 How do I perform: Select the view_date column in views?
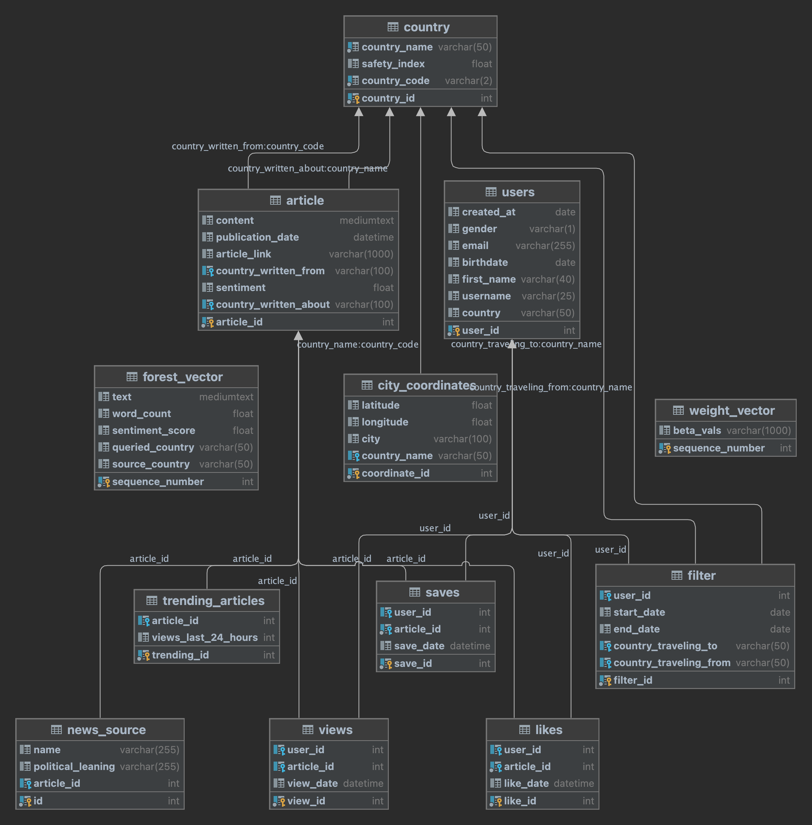pyautogui.click(x=329, y=784)
